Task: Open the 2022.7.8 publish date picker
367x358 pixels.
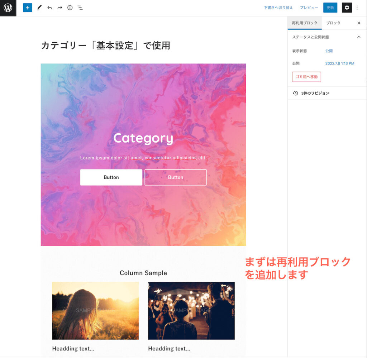Action: click(340, 63)
